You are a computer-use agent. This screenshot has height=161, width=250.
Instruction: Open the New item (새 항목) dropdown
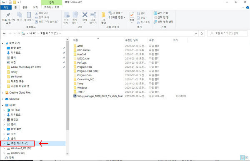[115, 13]
